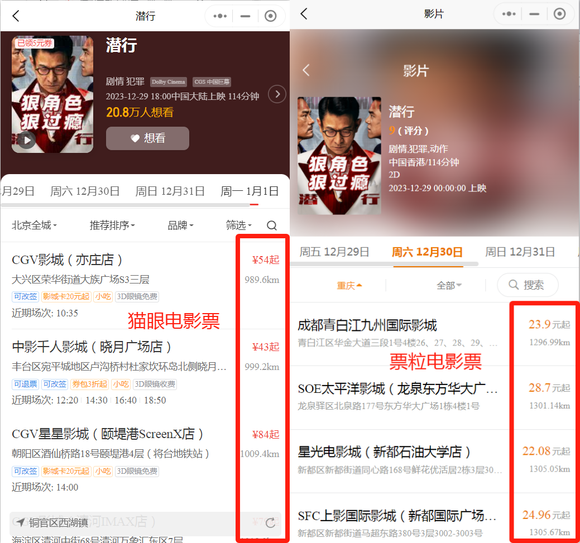
Task: Refresh location with the reload icon
Action: click(x=270, y=523)
